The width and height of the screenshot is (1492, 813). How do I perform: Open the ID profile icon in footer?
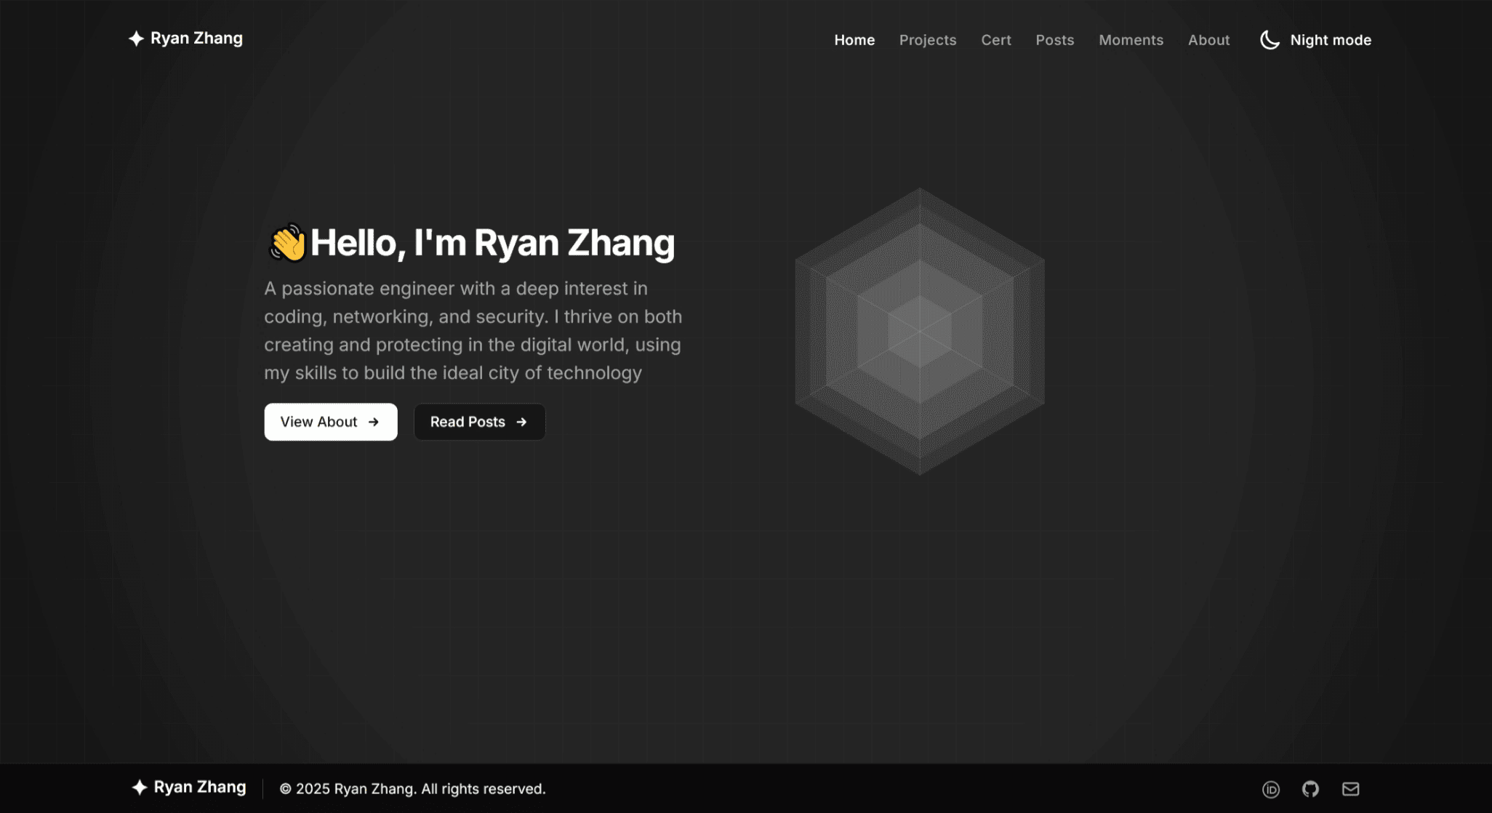pyautogui.click(x=1271, y=790)
